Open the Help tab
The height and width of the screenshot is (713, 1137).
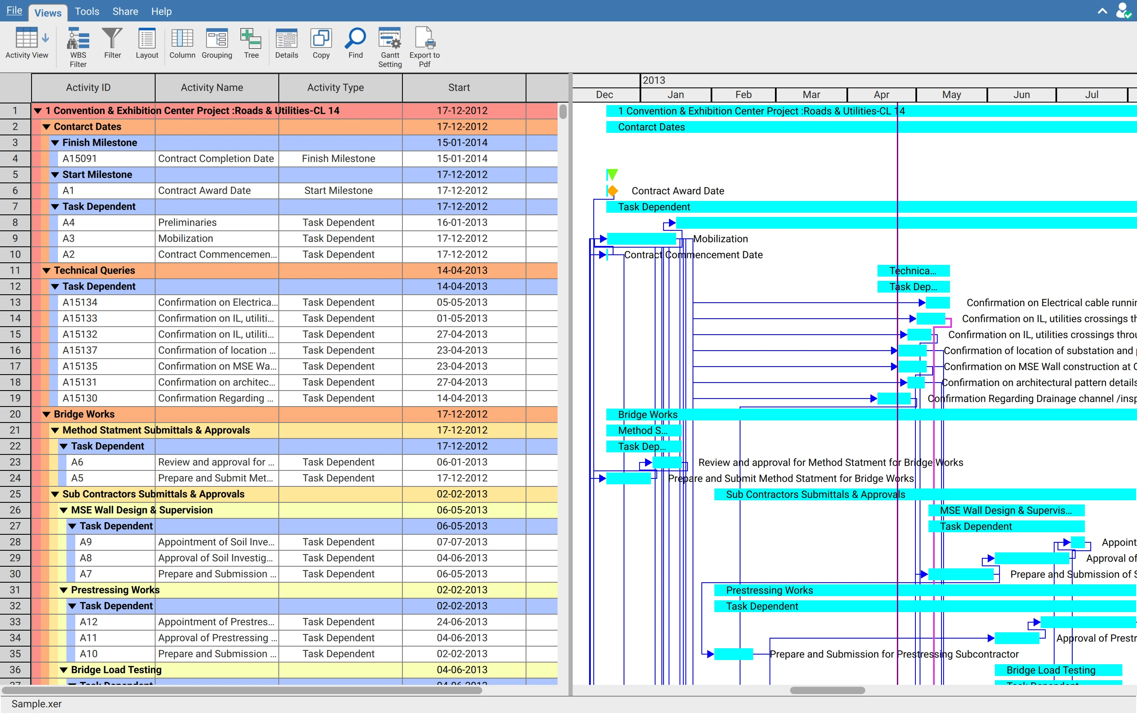[161, 11]
